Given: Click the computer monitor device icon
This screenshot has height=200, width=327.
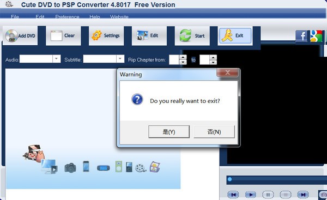Looking at the screenshot, I should pos(49,167).
